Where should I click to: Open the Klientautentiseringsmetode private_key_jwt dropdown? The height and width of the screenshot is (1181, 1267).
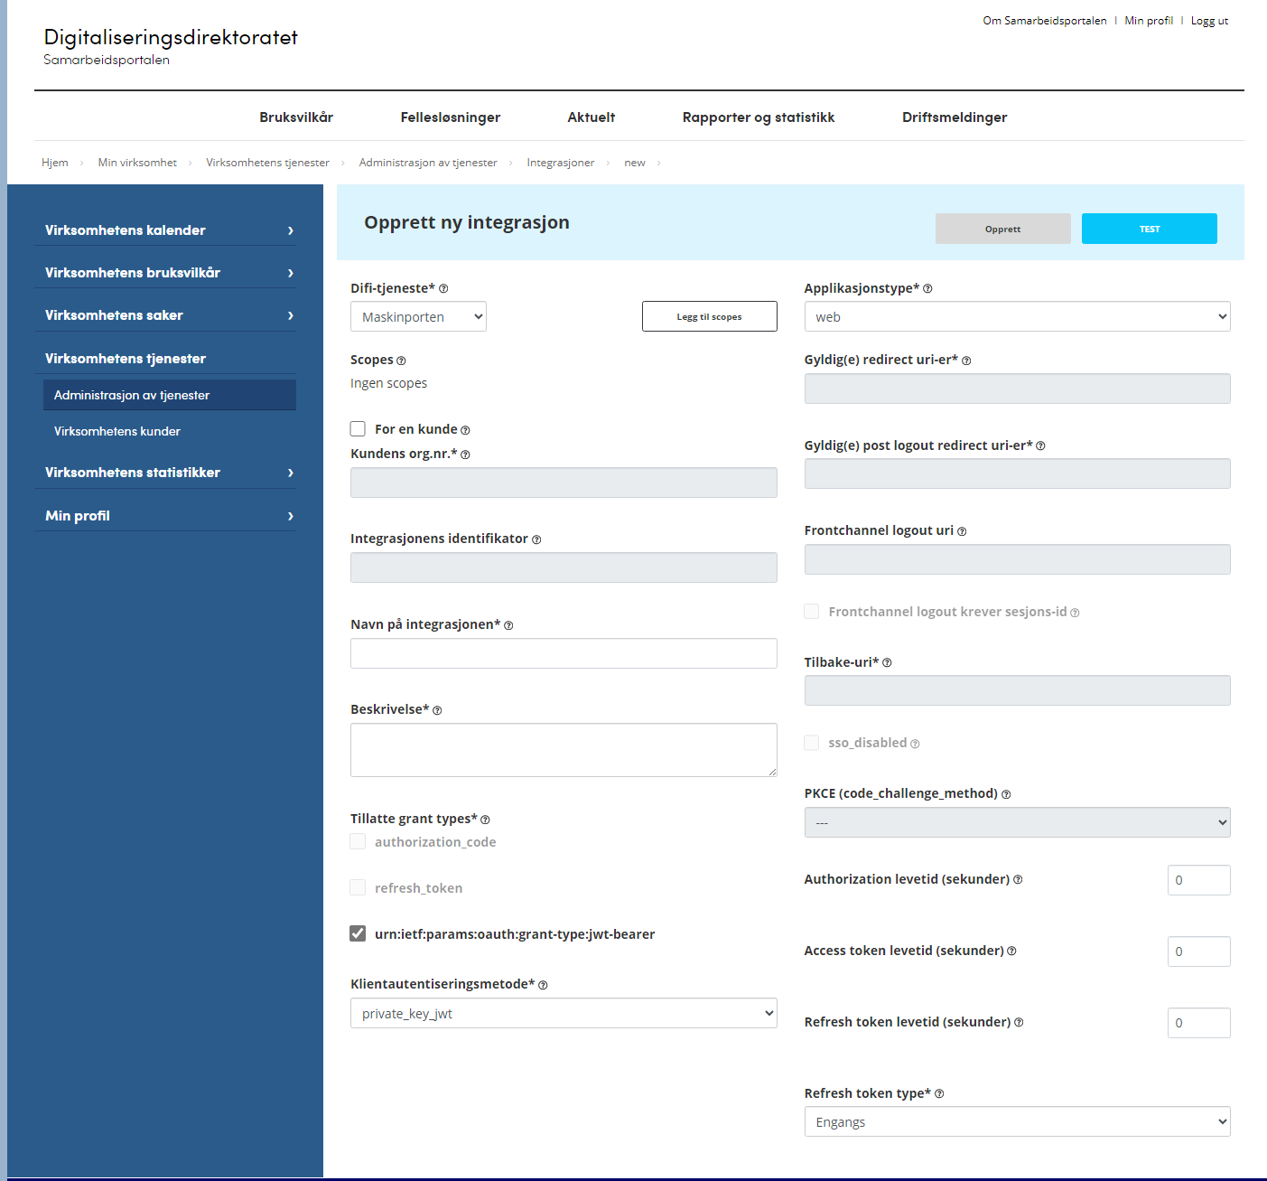[x=564, y=1014]
